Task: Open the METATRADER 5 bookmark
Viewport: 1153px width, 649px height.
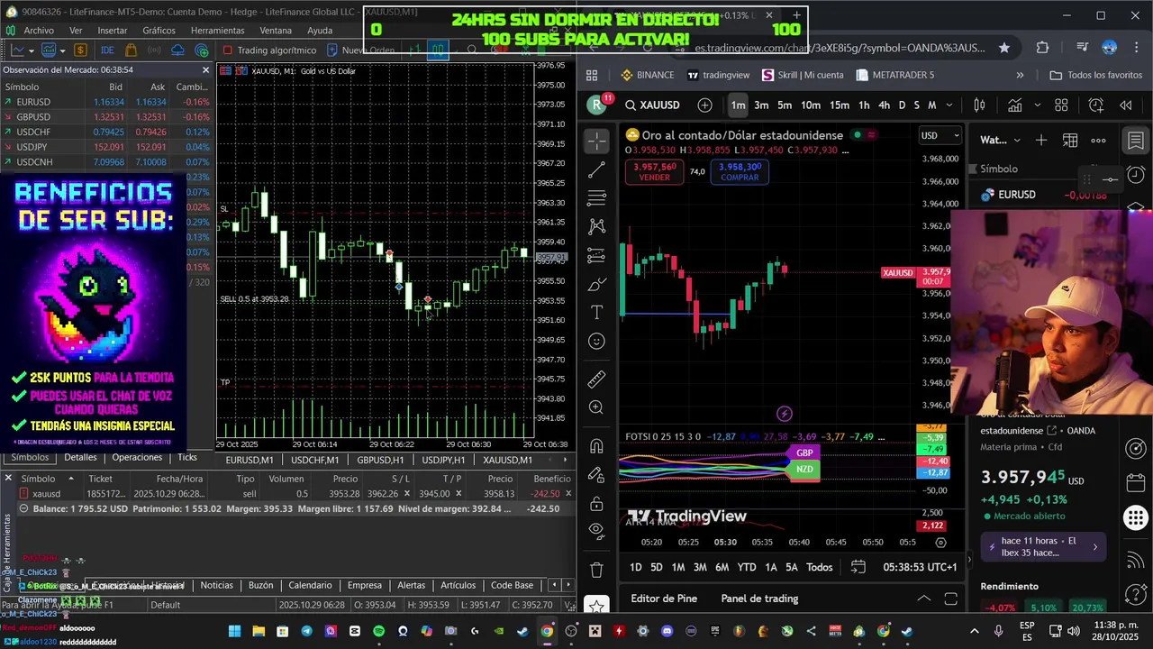Action: tap(894, 75)
